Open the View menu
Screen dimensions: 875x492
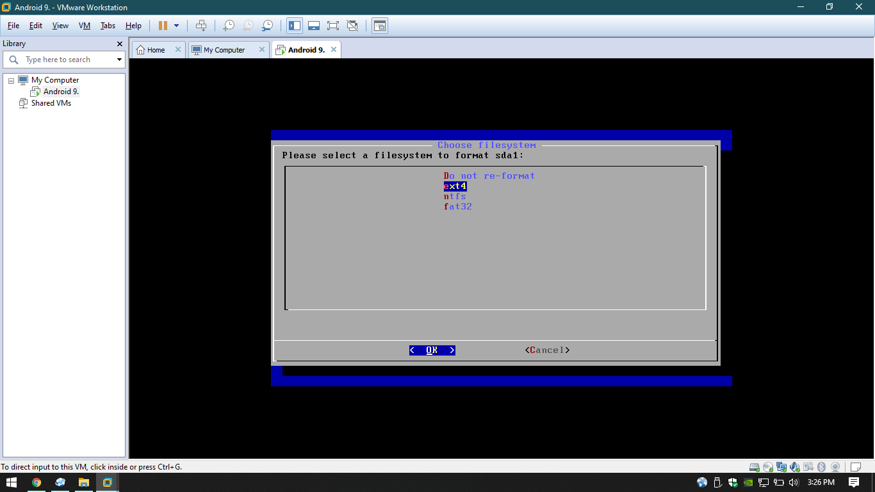(60, 26)
